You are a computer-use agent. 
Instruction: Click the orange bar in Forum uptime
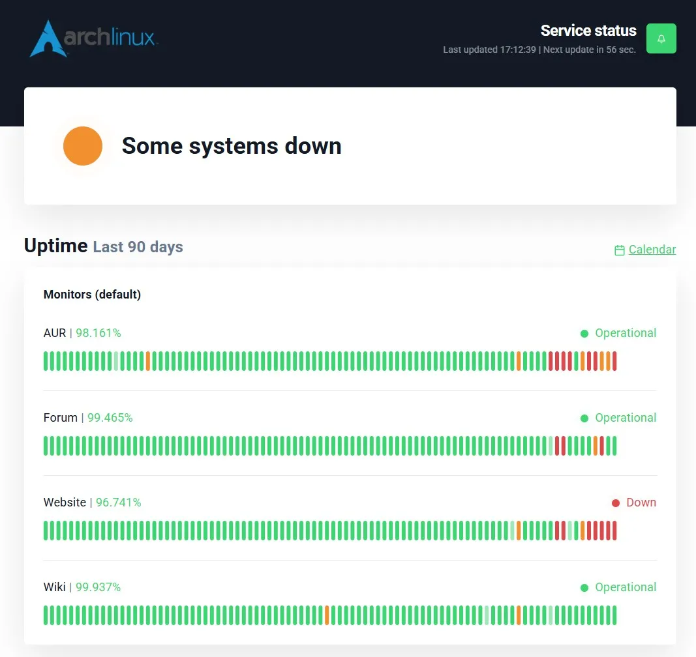point(596,446)
